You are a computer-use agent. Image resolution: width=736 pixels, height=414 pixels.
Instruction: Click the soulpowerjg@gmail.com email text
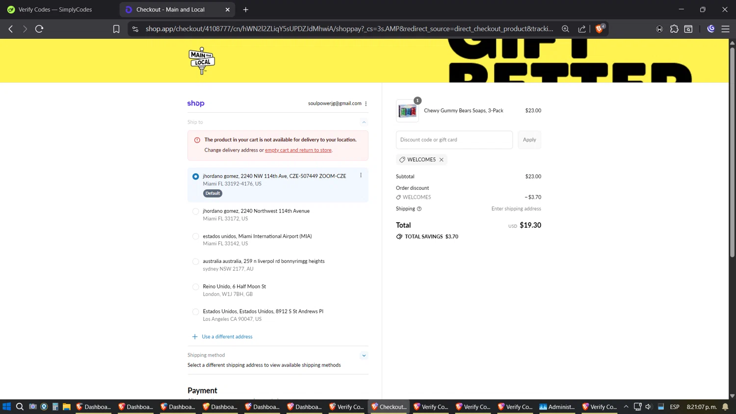(x=335, y=103)
